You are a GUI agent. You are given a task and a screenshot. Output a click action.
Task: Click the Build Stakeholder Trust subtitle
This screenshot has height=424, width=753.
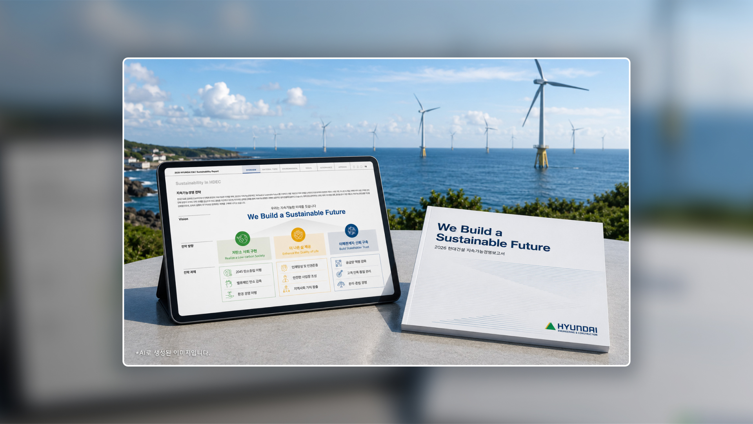[x=354, y=248]
